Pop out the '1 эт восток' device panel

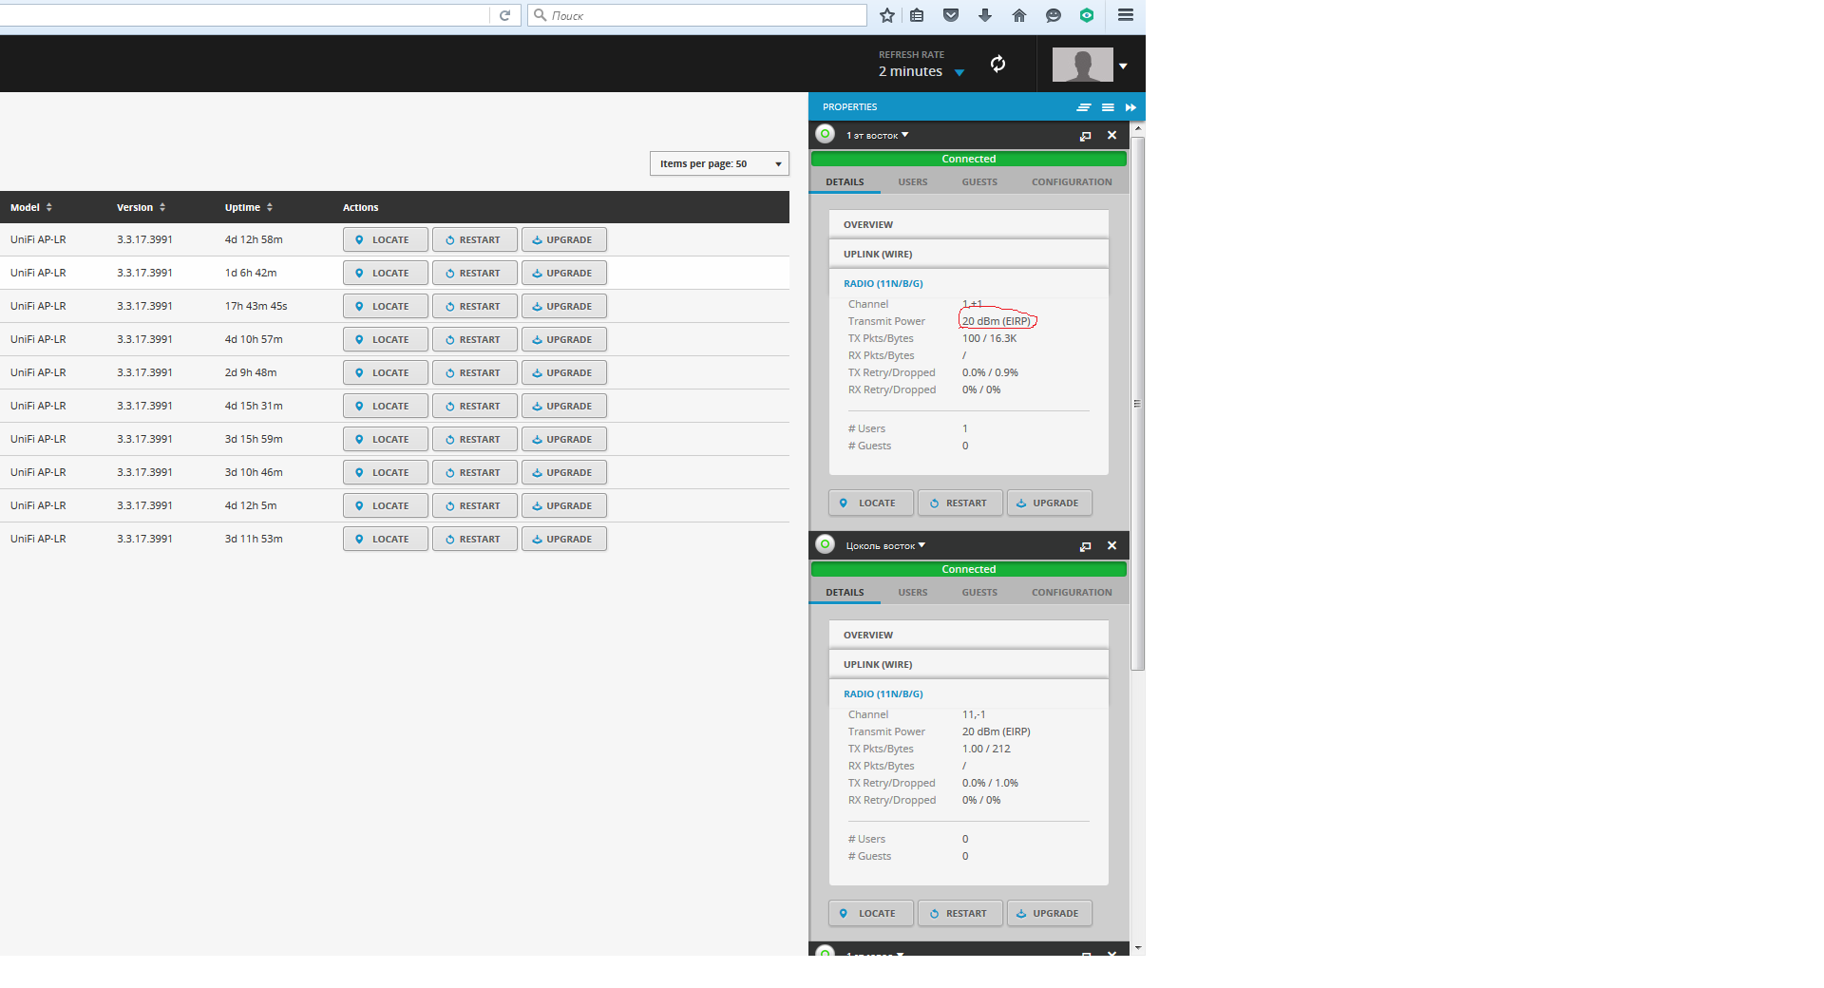[x=1085, y=136]
